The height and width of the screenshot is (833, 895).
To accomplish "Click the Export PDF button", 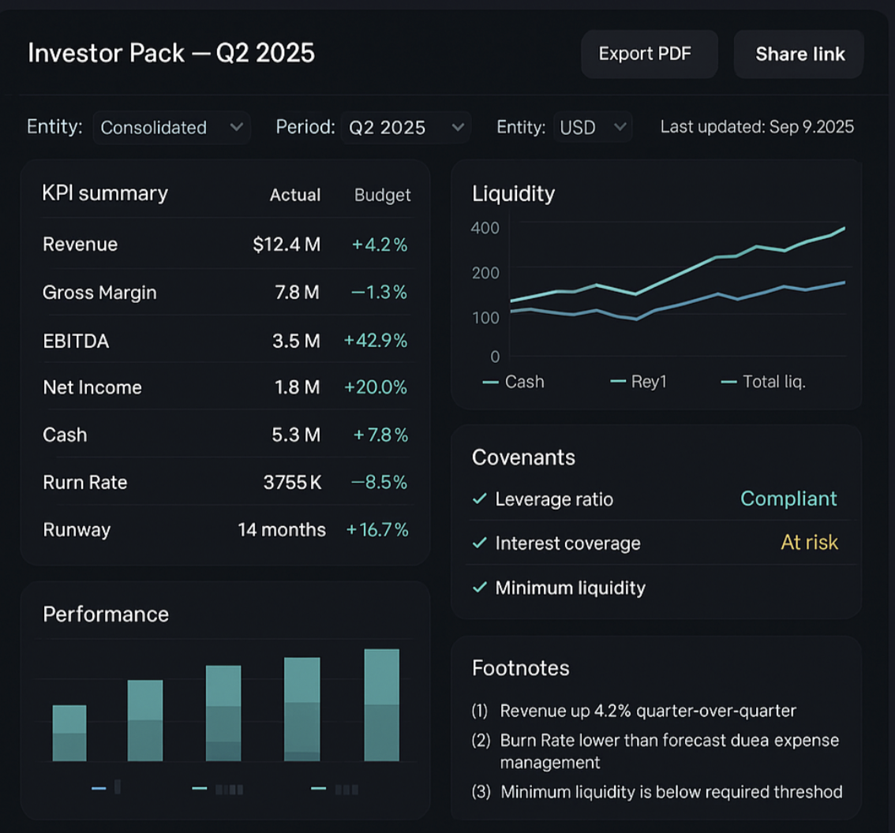I will [649, 54].
